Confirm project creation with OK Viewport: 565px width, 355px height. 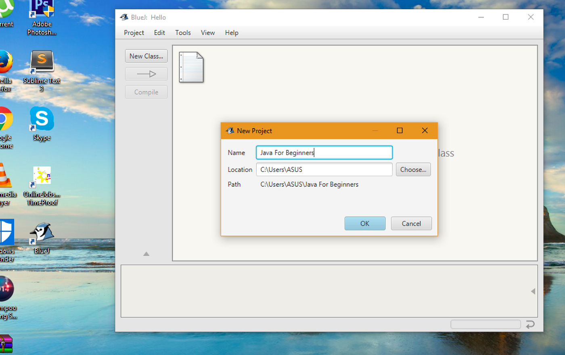tap(364, 223)
